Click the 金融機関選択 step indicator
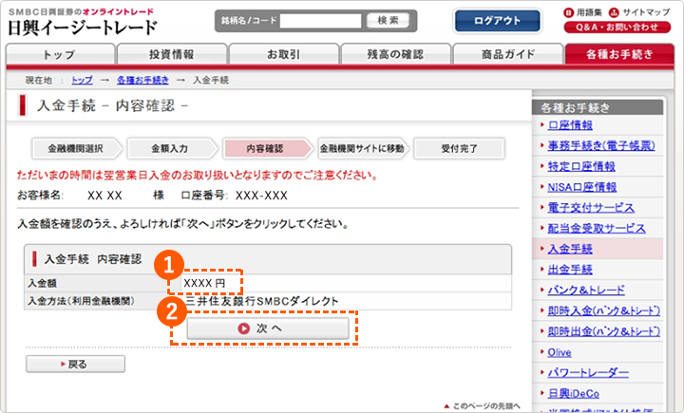 pos(76,149)
